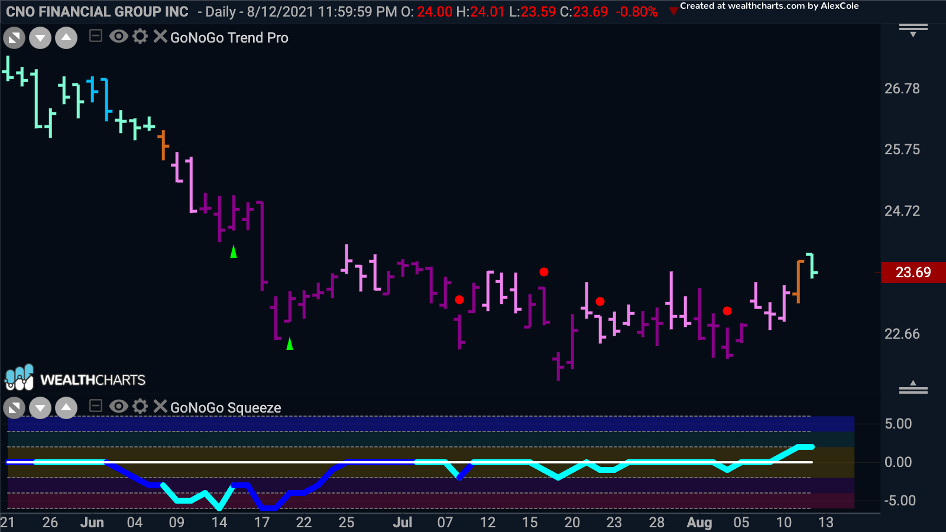Click the WealthCharts logo
The image size is (946, 532).
tap(75, 378)
